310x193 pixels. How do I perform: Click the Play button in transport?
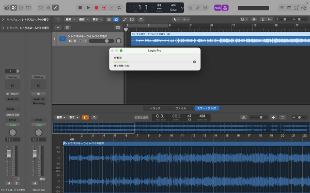click(x=88, y=8)
